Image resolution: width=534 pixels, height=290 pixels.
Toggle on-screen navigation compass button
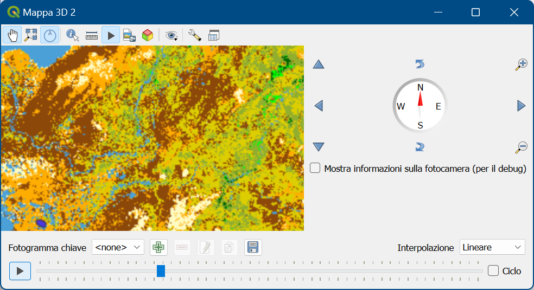(x=50, y=35)
